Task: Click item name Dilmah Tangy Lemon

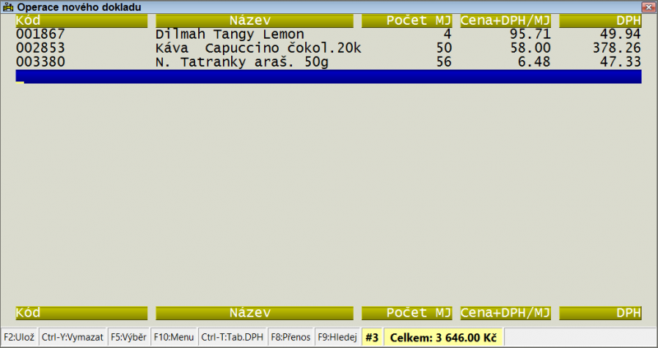Action: click(229, 35)
